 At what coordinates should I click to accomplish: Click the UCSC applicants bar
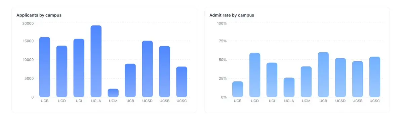pyautogui.click(x=182, y=82)
